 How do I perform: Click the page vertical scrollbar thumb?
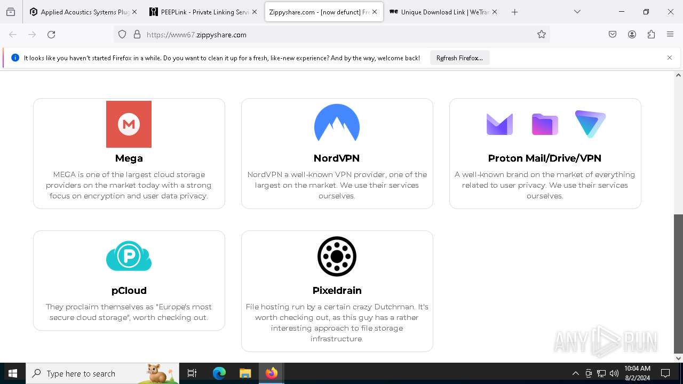[x=678, y=284]
